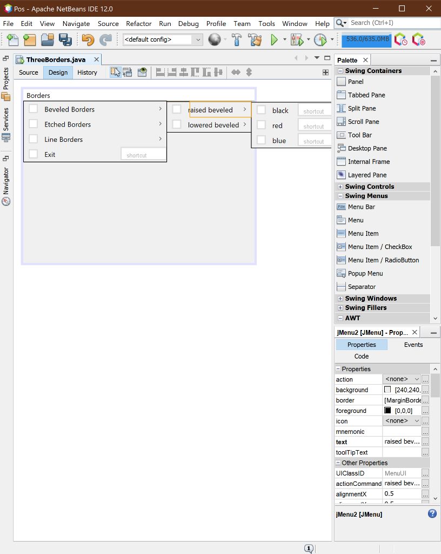Open the toolTipText editor ellipsis button

425,453
